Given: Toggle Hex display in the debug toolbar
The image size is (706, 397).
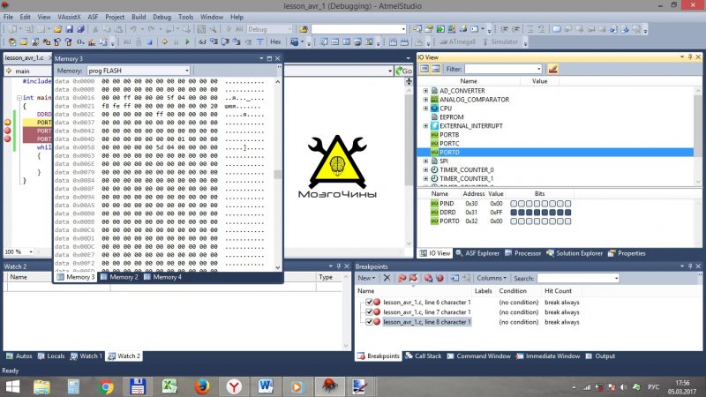Looking at the screenshot, I should point(275,41).
